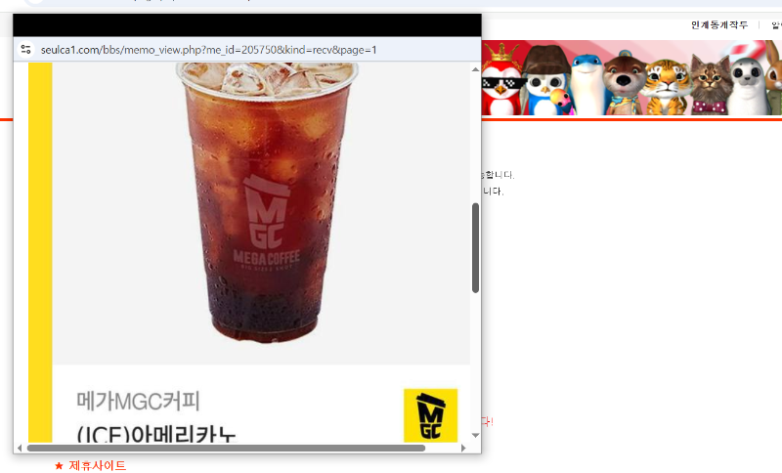Open site information icon beside the URL
This screenshot has width=782, height=473.
click(26, 49)
